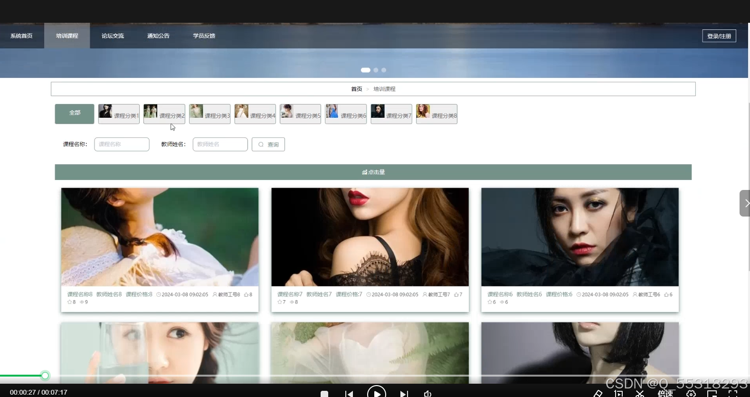Click the 课程名称 input field

tap(122, 144)
